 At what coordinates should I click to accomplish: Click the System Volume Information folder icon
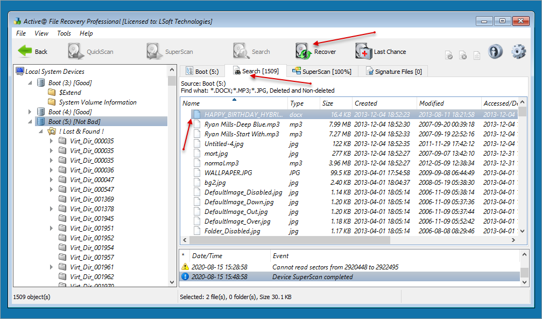(52, 102)
